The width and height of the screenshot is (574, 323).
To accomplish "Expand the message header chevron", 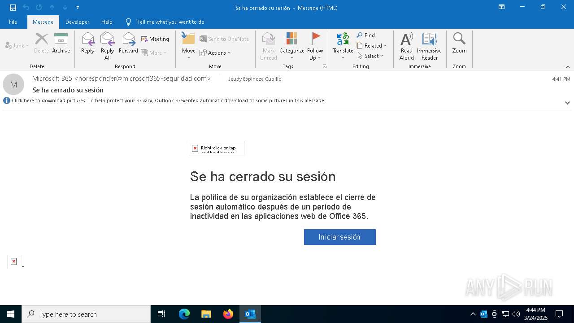I will 567,103.
